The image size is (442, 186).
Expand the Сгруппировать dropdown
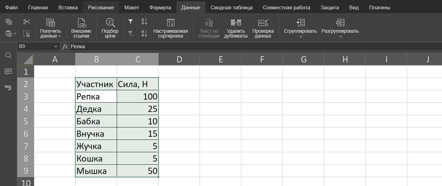[300, 37]
